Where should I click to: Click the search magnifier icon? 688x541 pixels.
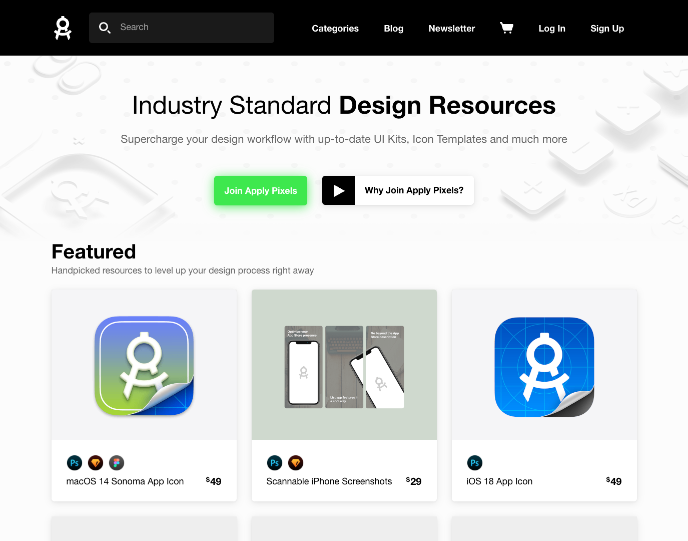[104, 28]
